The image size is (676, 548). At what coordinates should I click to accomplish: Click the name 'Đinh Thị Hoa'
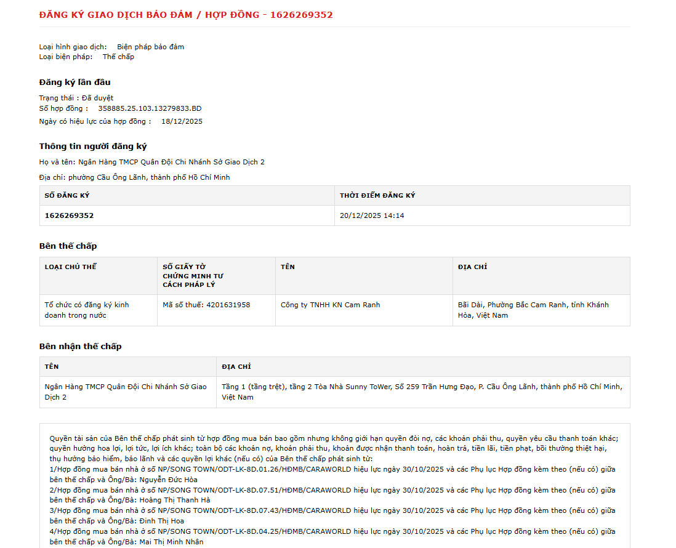click(x=162, y=521)
